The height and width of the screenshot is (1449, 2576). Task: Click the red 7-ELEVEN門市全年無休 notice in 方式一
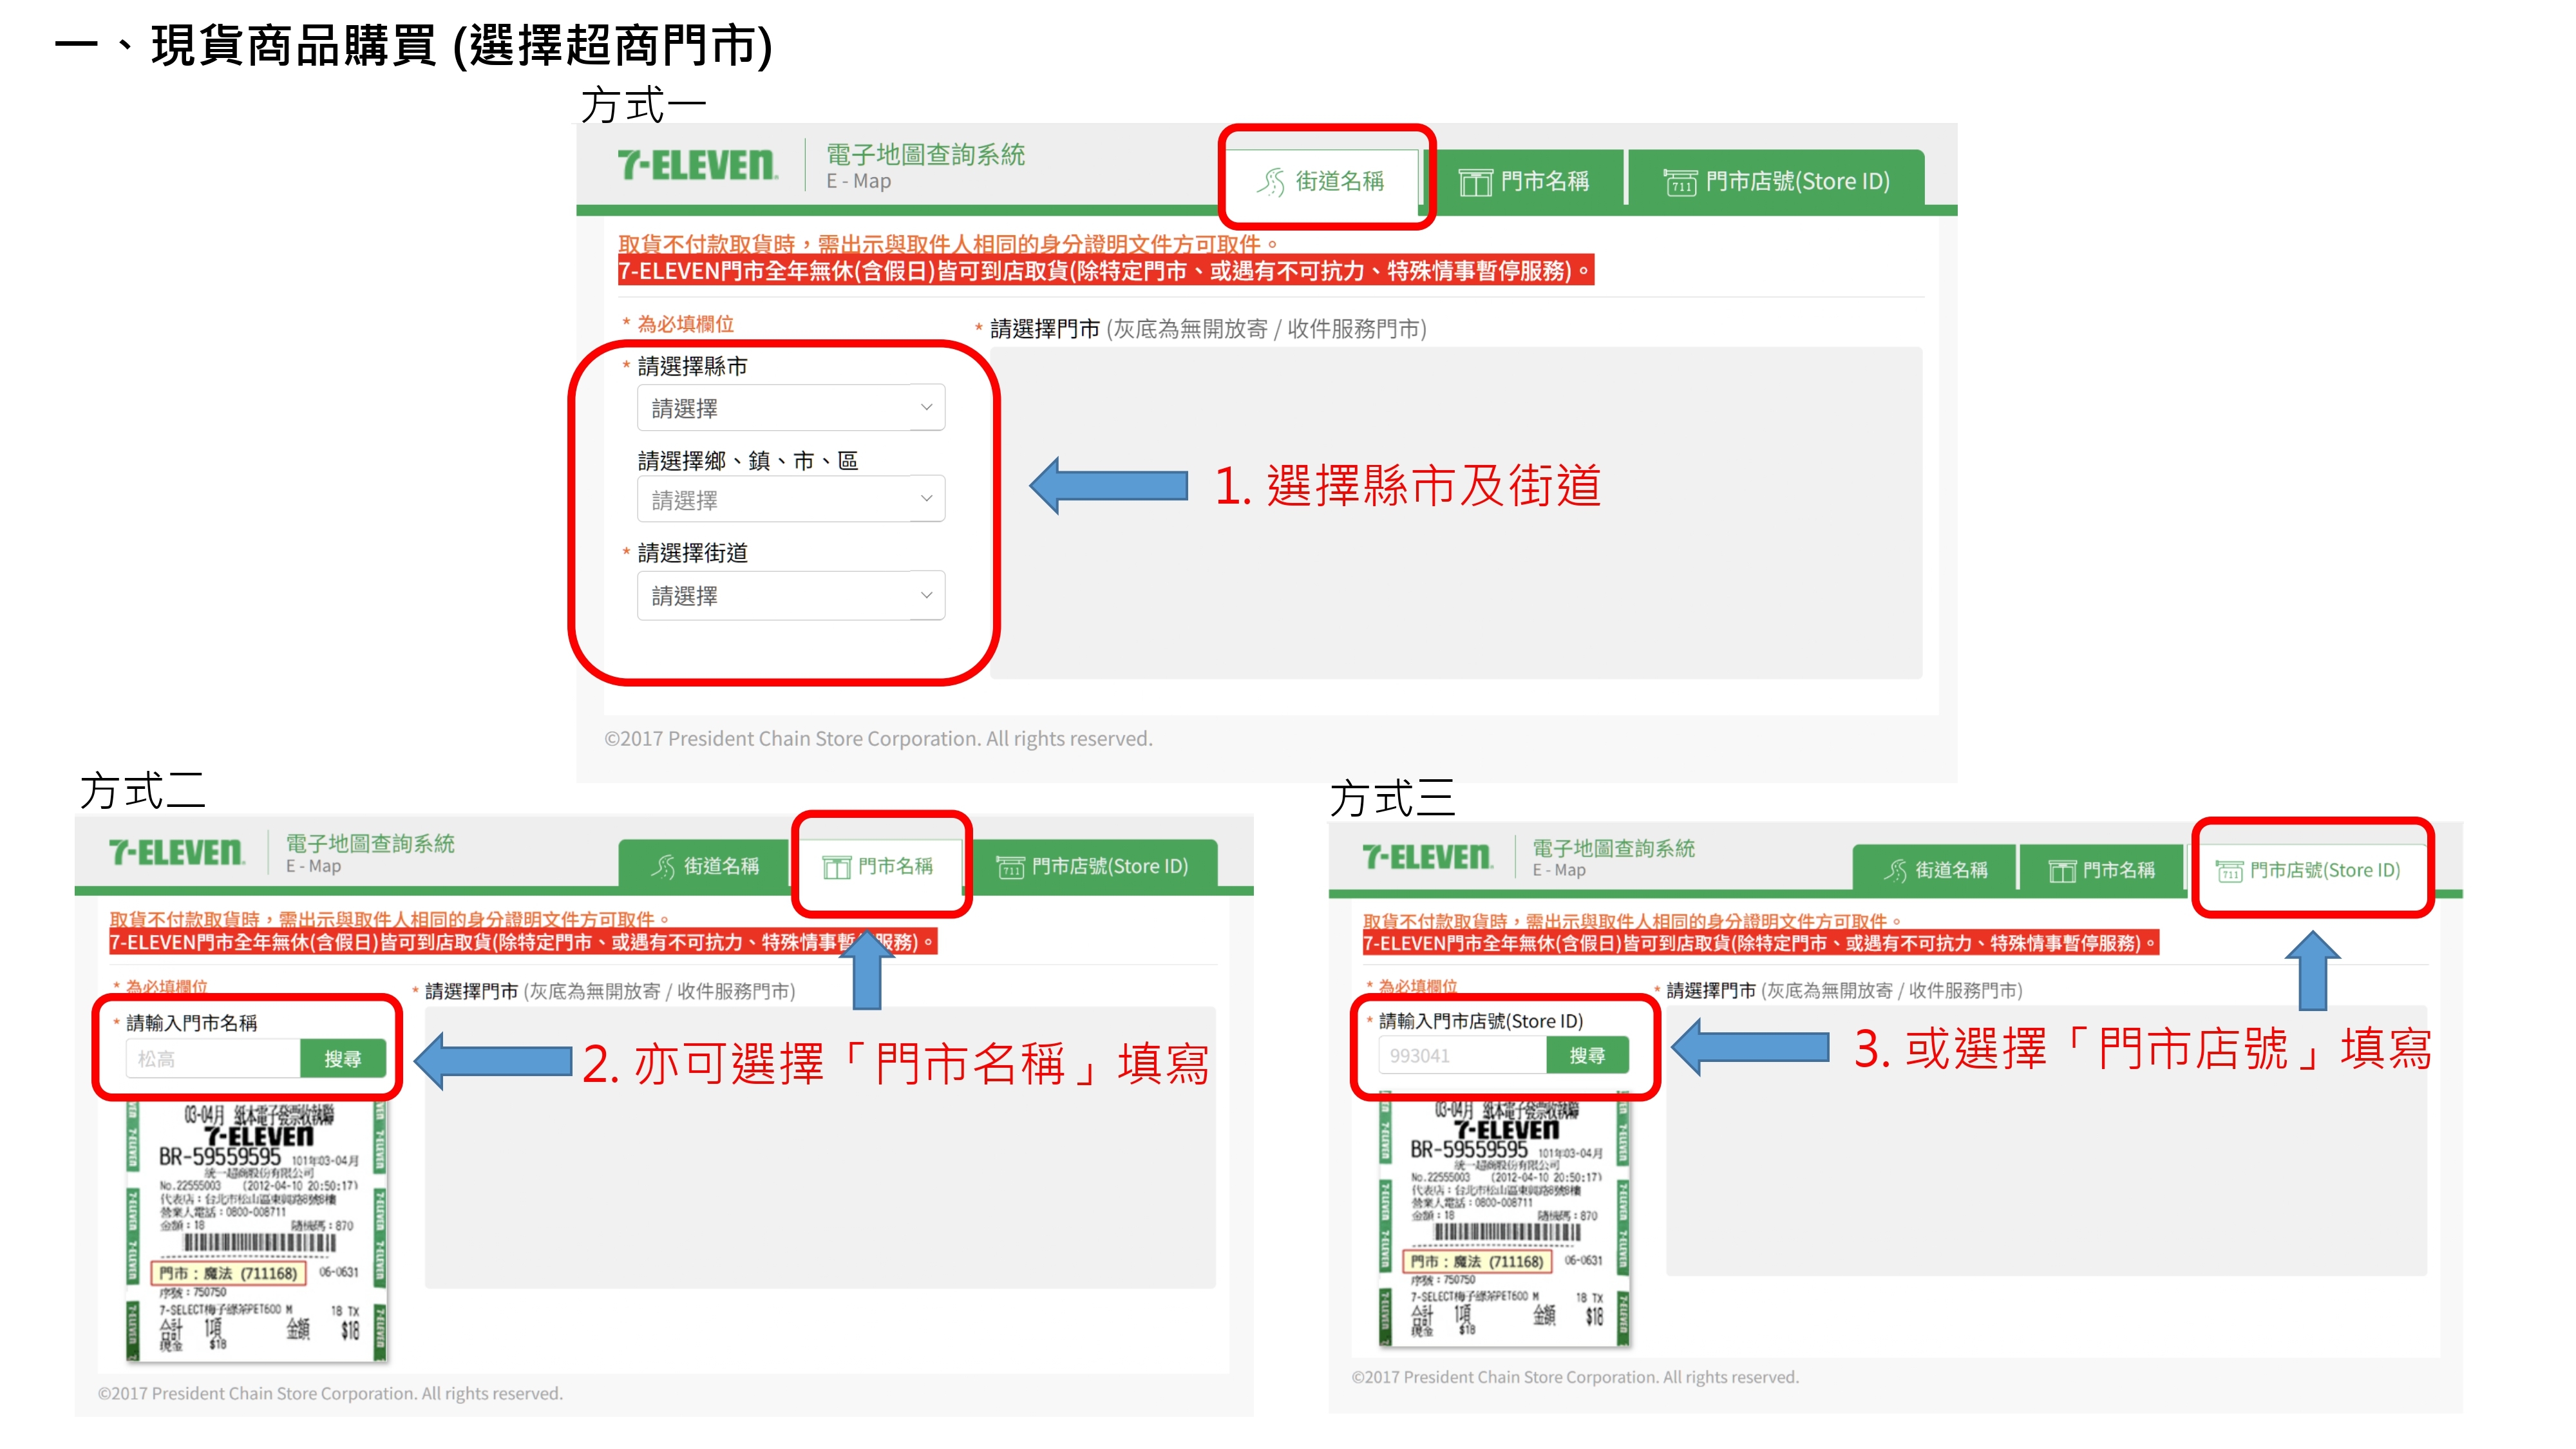point(1105,271)
